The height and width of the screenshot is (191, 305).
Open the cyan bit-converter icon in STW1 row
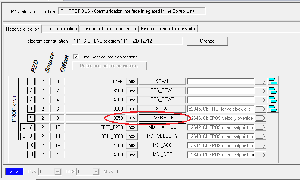tap(273, 81)
